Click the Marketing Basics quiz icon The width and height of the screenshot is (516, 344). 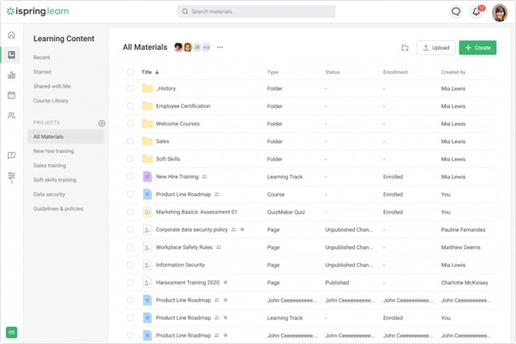pos(147,212)
